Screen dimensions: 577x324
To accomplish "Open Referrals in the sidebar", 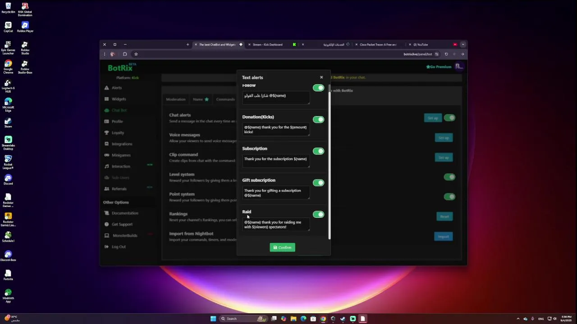I will 115,189.
